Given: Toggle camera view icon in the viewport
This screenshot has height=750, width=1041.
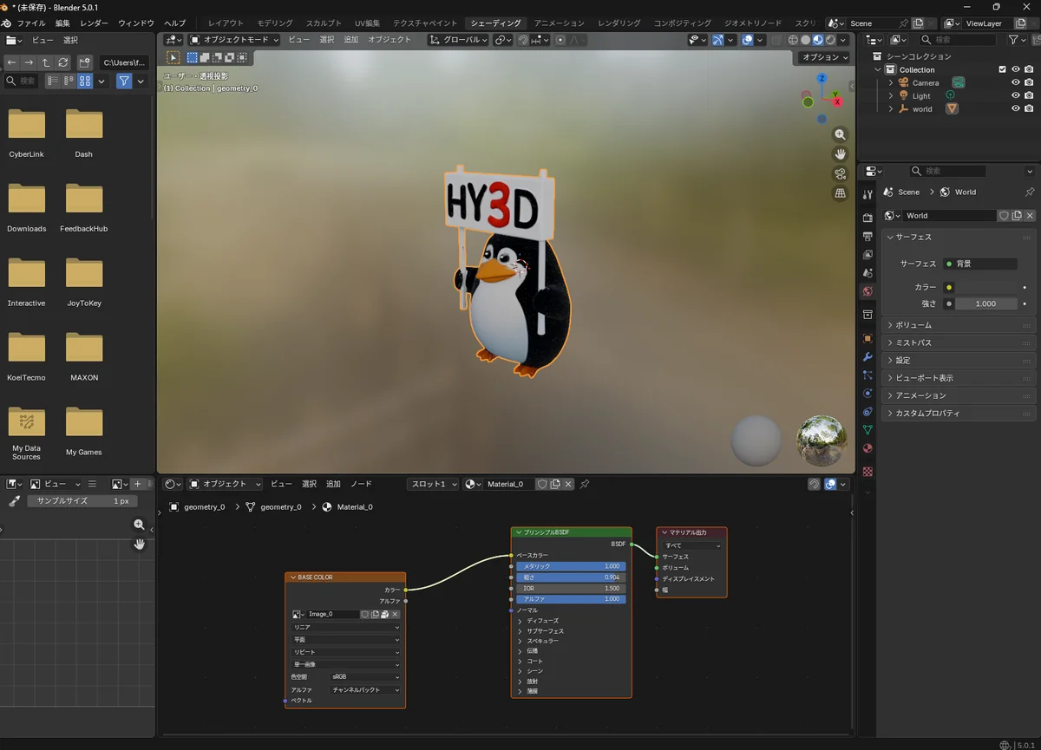Looking at the screenshot, I should 840,173.
